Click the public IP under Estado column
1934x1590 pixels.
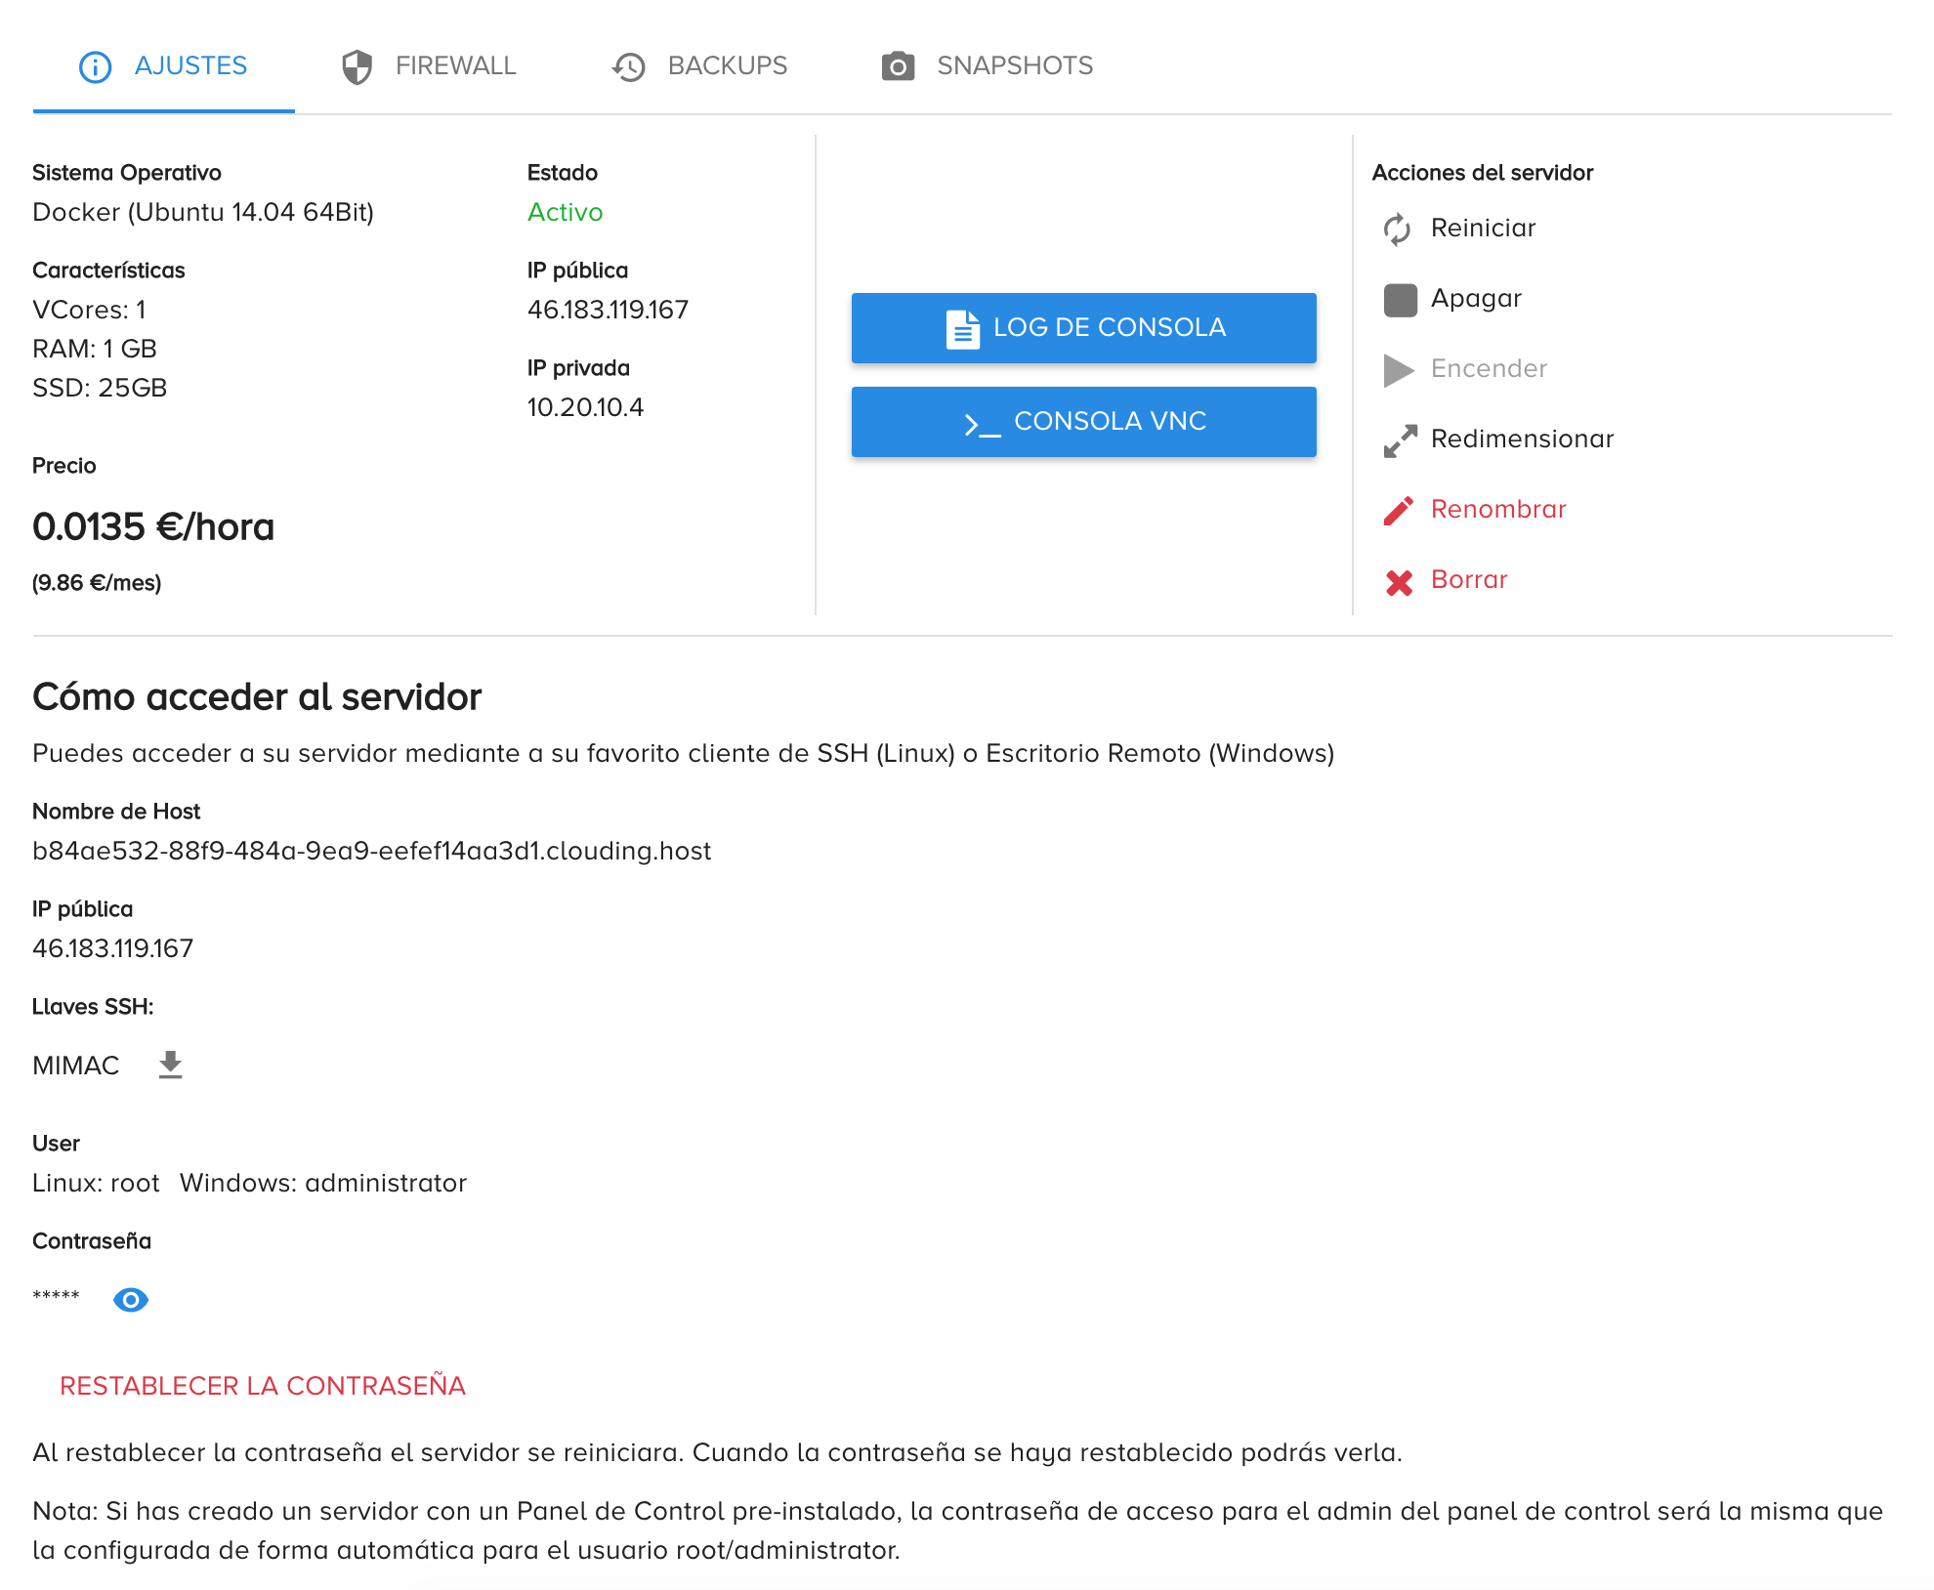(x=608, y=310)
